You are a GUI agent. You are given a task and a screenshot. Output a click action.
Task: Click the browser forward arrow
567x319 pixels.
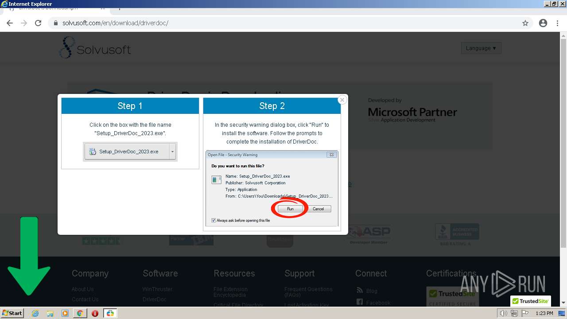[x=24, y=23]
